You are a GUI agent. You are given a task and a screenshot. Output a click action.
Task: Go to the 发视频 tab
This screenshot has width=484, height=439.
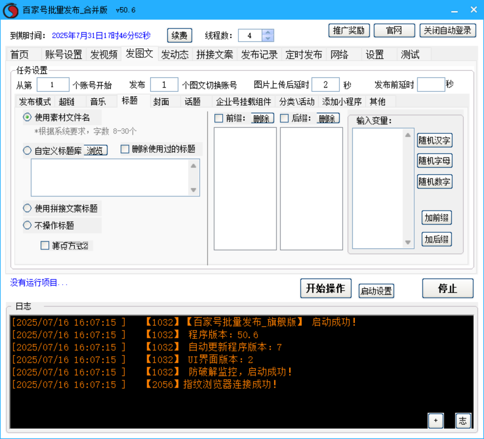tap(104, 55)
